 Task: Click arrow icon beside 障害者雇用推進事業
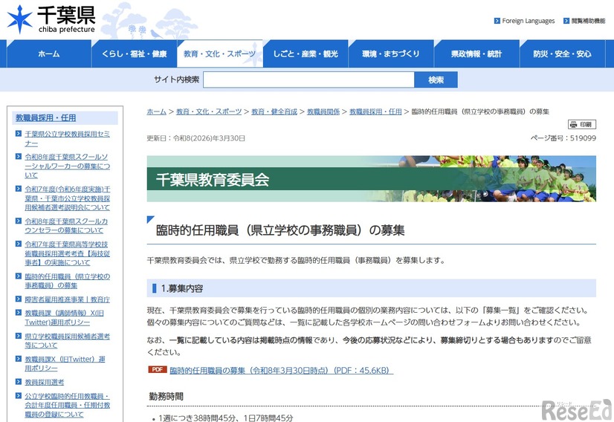pyautogui.click(x=19, y=299)
